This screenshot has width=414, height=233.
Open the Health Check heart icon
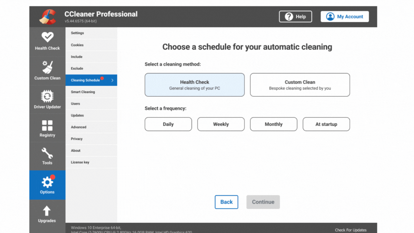click(47, 37)
